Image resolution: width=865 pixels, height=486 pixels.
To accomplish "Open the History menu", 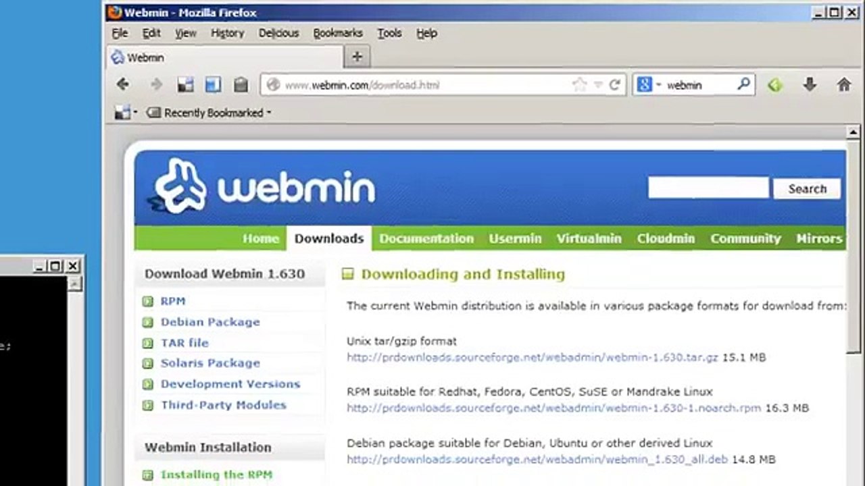I will tap(227, 33).
